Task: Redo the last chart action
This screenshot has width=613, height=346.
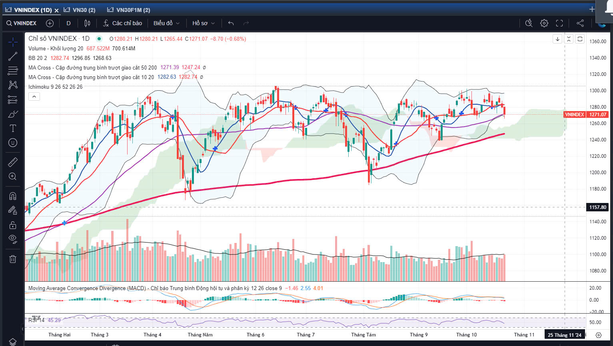Action: pyautogui.click(x=246, y=23)
